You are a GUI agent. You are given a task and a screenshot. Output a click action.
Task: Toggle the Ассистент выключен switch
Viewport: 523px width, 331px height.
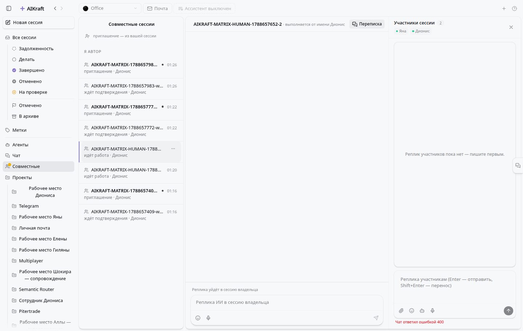tap(204, 8)
